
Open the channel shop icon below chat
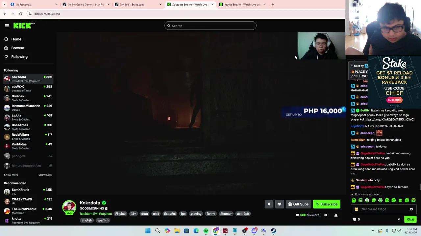point(354,220)
